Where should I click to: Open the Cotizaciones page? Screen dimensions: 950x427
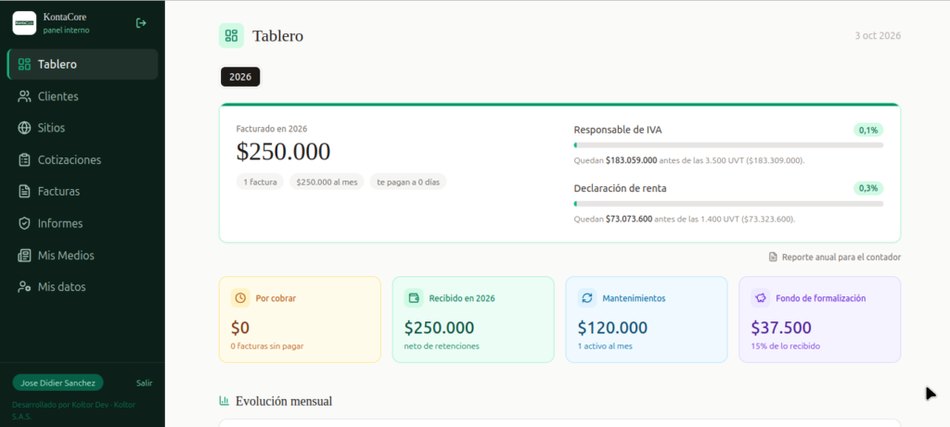83,159
